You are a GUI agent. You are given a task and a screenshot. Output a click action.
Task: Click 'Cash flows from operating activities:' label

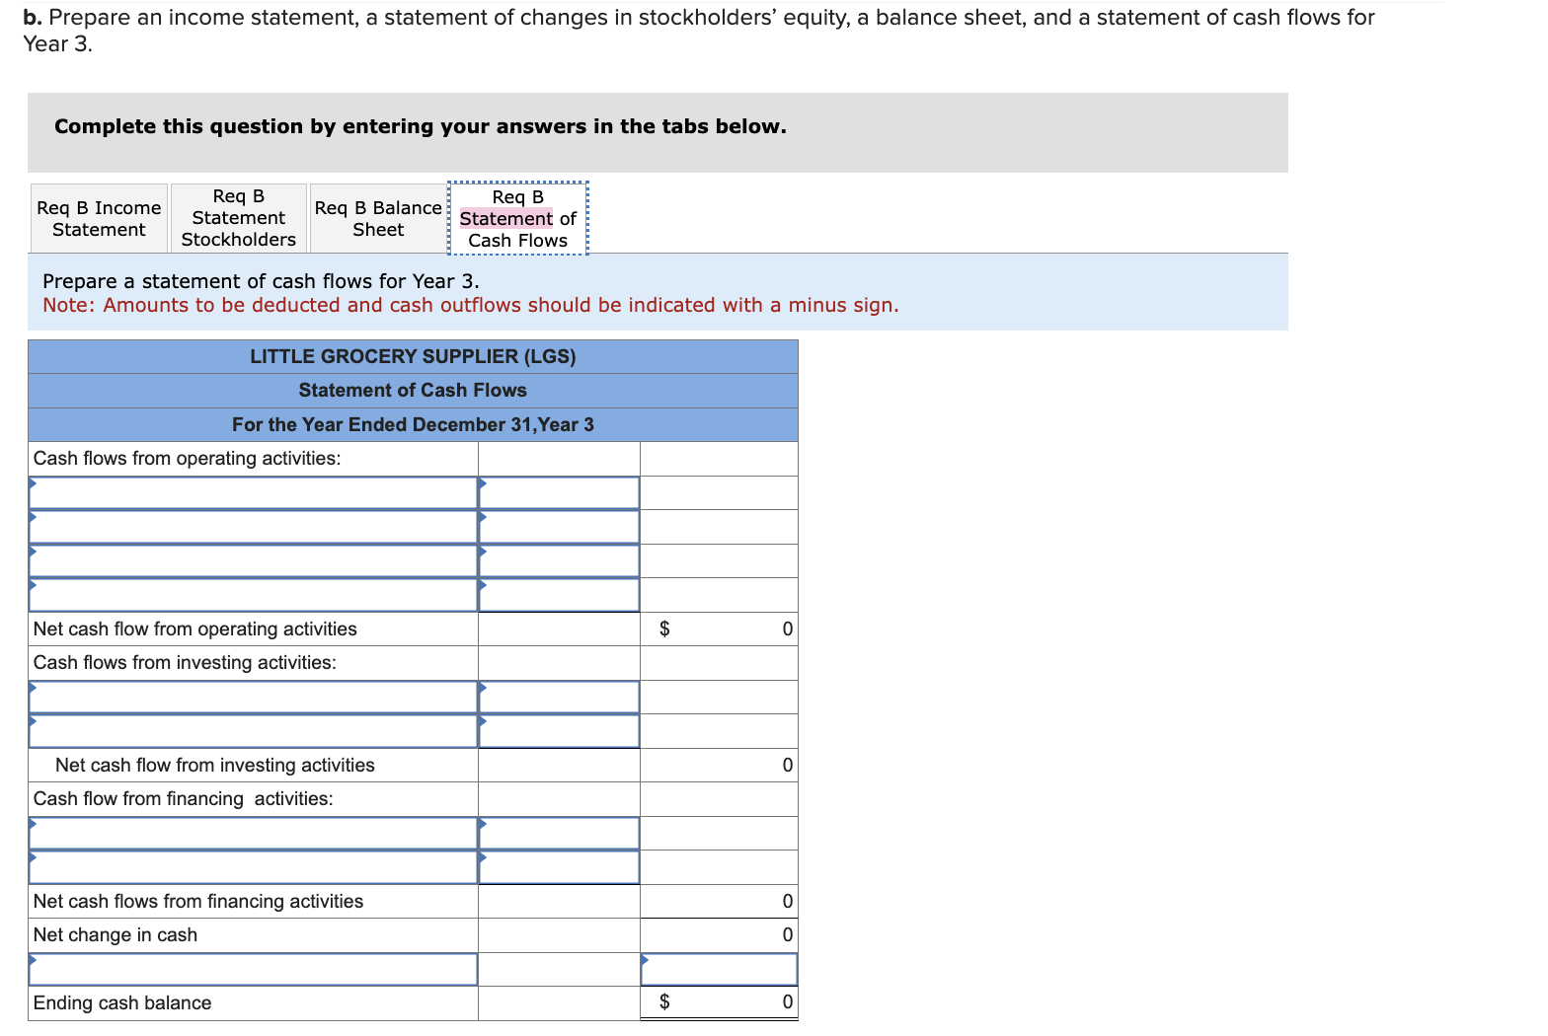(x=188, y=458)
